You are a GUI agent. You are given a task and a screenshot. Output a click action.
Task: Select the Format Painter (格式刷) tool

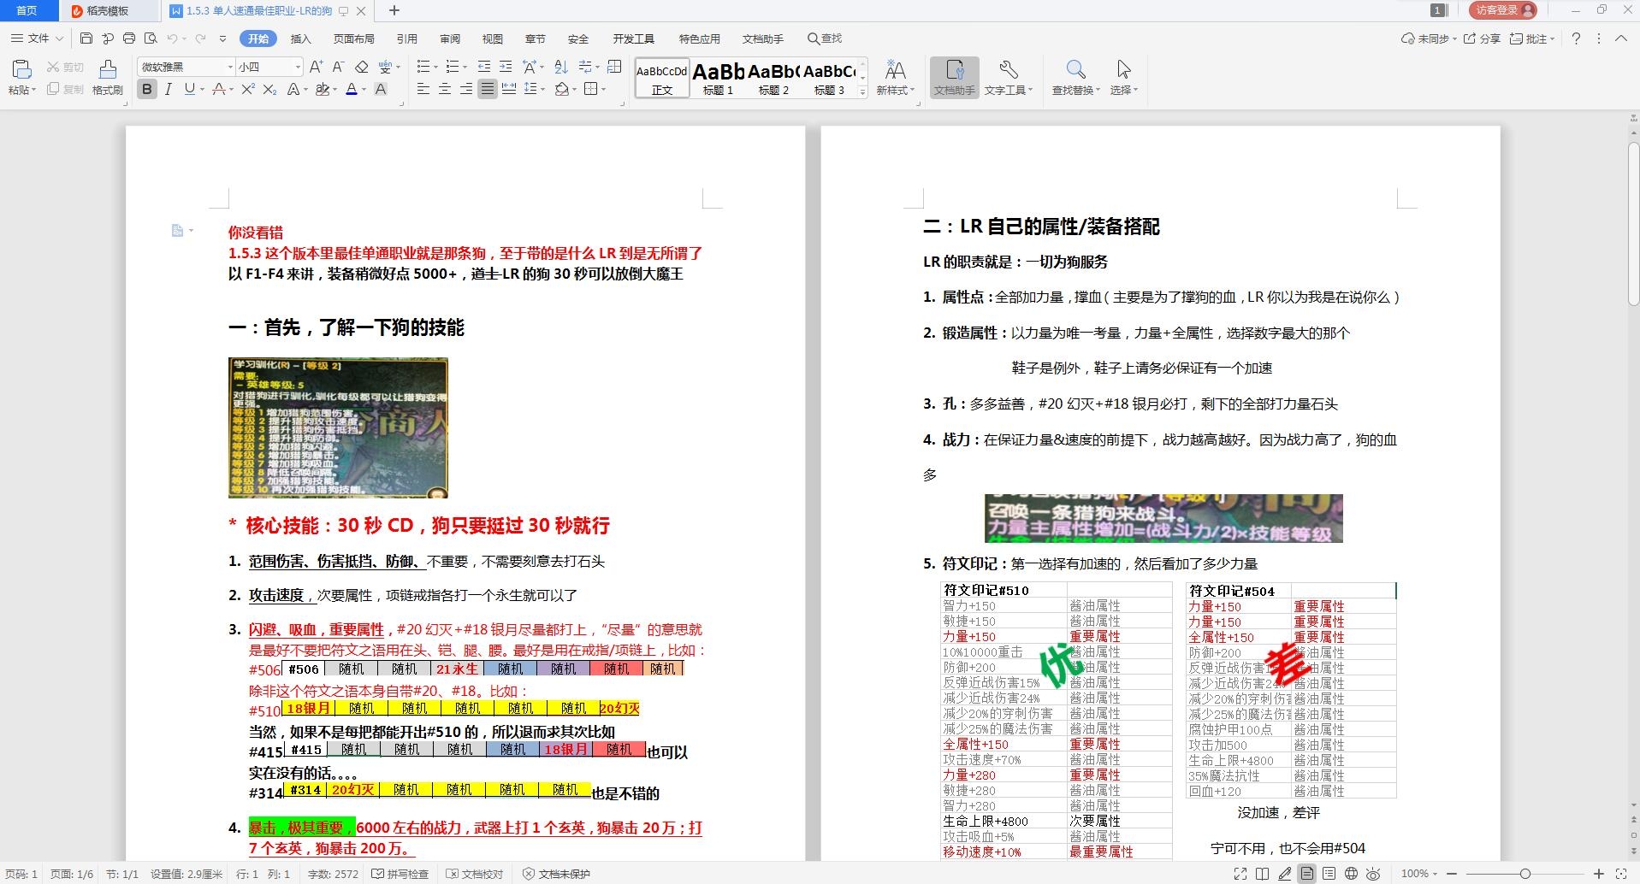[108, 76]
